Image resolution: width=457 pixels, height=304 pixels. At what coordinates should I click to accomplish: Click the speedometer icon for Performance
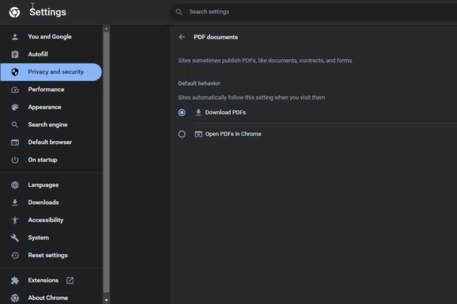point(15,90)
